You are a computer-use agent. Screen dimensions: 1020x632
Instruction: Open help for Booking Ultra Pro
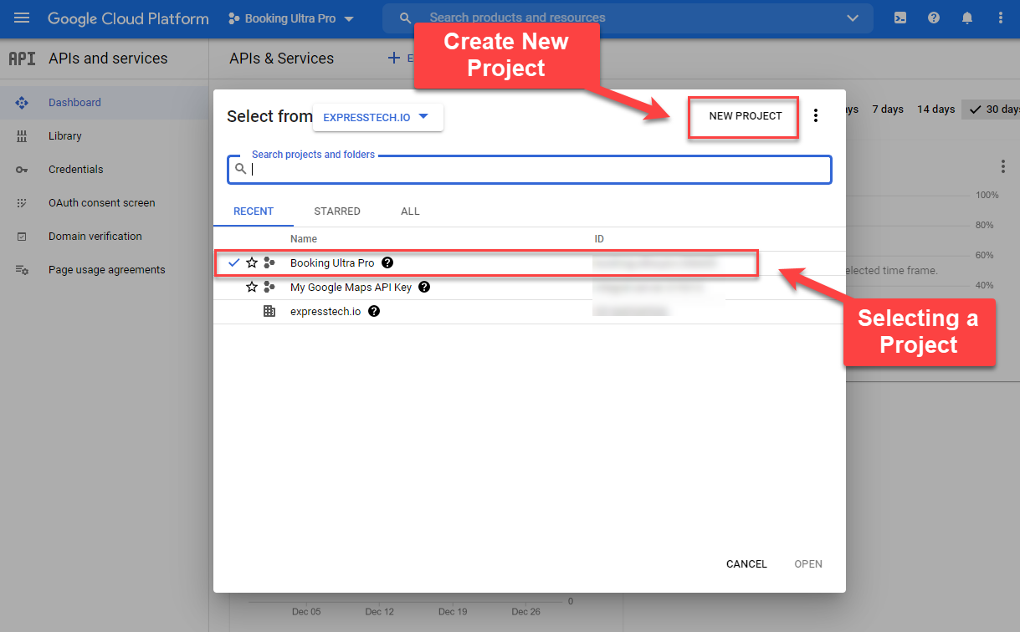pos(387,262)
